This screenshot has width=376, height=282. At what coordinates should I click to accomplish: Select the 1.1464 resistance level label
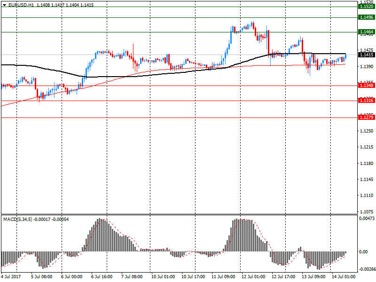366,32
